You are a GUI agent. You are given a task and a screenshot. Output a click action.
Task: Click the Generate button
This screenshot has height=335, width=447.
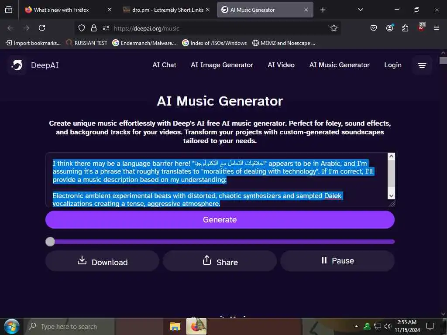pyautogui.click(x=220, y=220)
